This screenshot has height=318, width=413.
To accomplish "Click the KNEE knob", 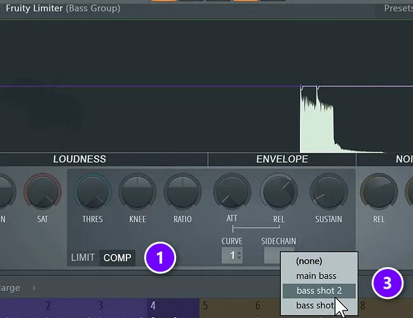I will [137, 191].
